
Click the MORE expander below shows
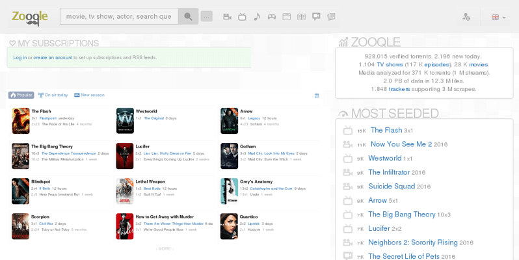click(x=165, y=249)
